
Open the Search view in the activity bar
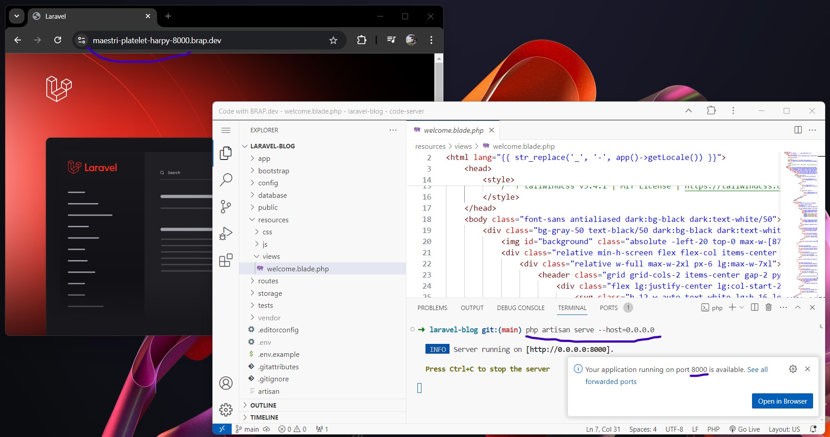point(226,180)
